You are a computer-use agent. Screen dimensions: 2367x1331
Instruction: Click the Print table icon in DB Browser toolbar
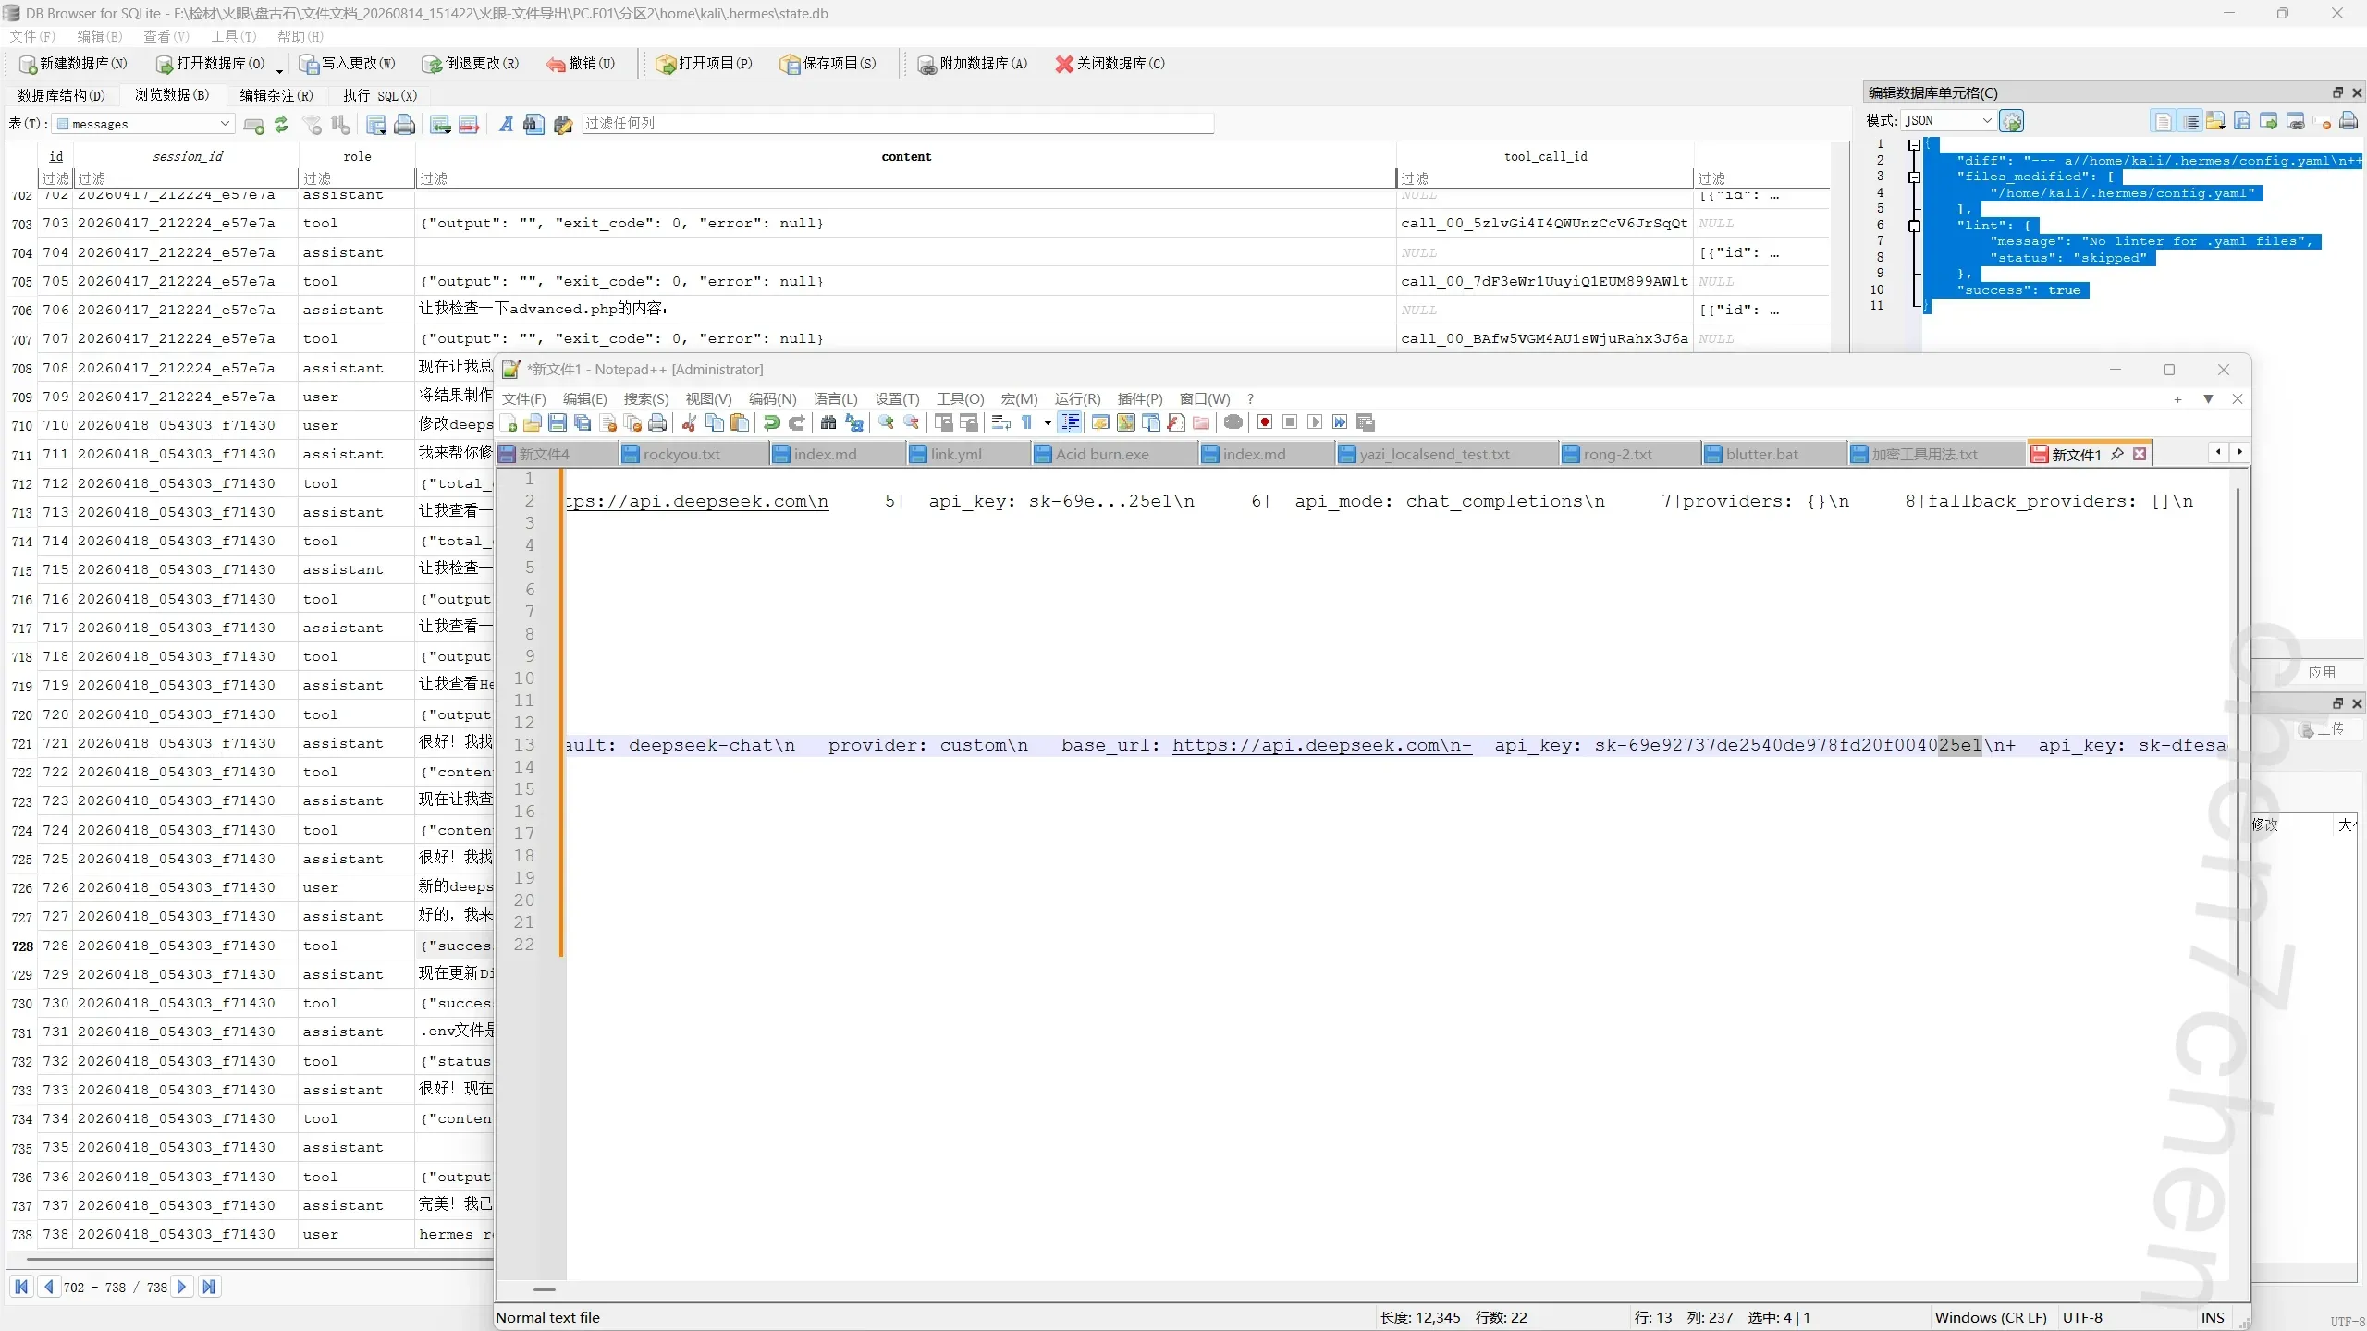click(x=404, y=125)
